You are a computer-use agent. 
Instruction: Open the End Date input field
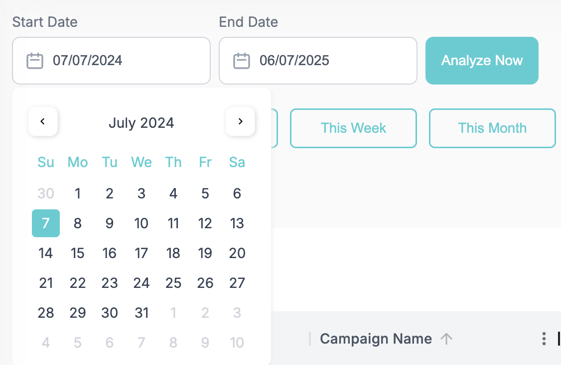(318, 61)
